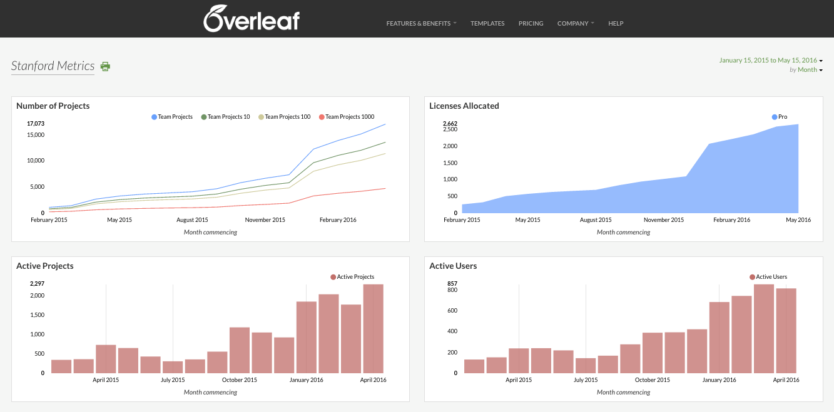This screenshot has width=834, height=412.
Task: Toggle the Team Projects 100 legend entry
Action: [x=284, y=117]
